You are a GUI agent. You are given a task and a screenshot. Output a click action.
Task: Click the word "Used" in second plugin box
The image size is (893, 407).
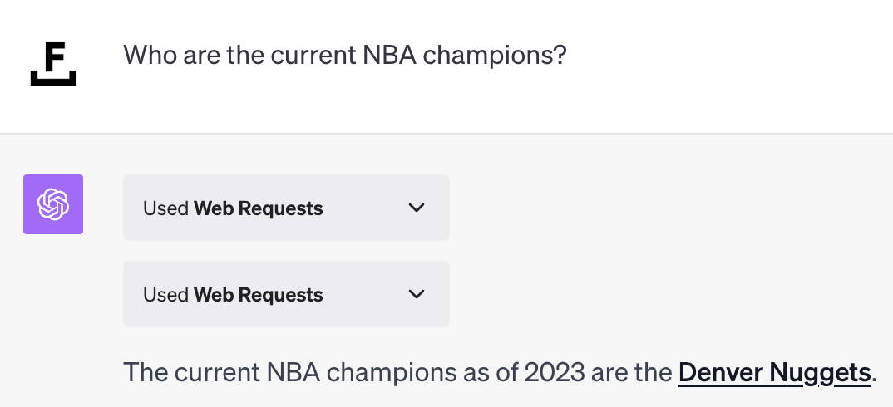(165, 295)
